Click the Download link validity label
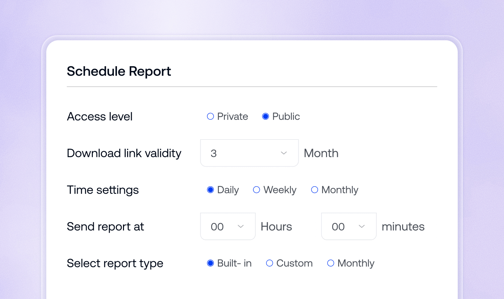The height and width of the screenshot is (299, 504). [x=124, y=153]
